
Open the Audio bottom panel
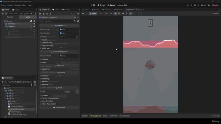pyautogui.click(x=105, y=116)
